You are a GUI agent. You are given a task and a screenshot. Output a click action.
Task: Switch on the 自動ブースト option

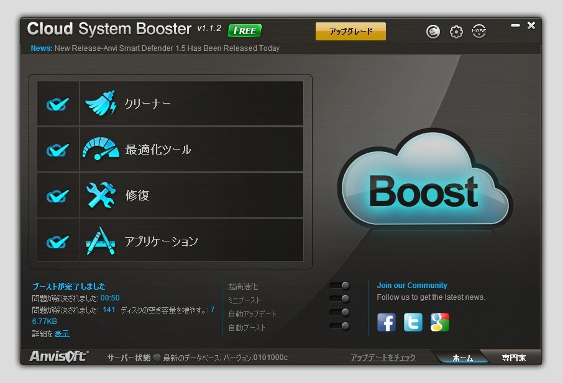[341, 326]
